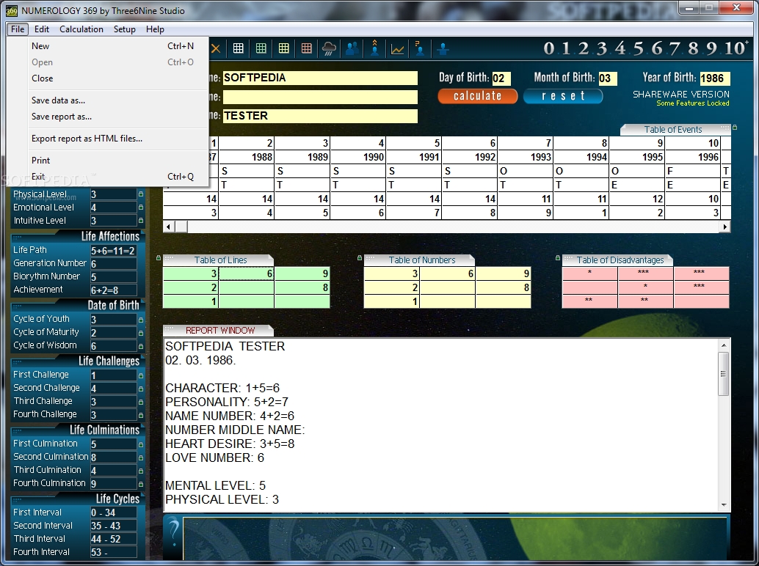The height and width of the screenshot is (566, 759).
Task: Open the Calculation menu
Action: (81, 29)
